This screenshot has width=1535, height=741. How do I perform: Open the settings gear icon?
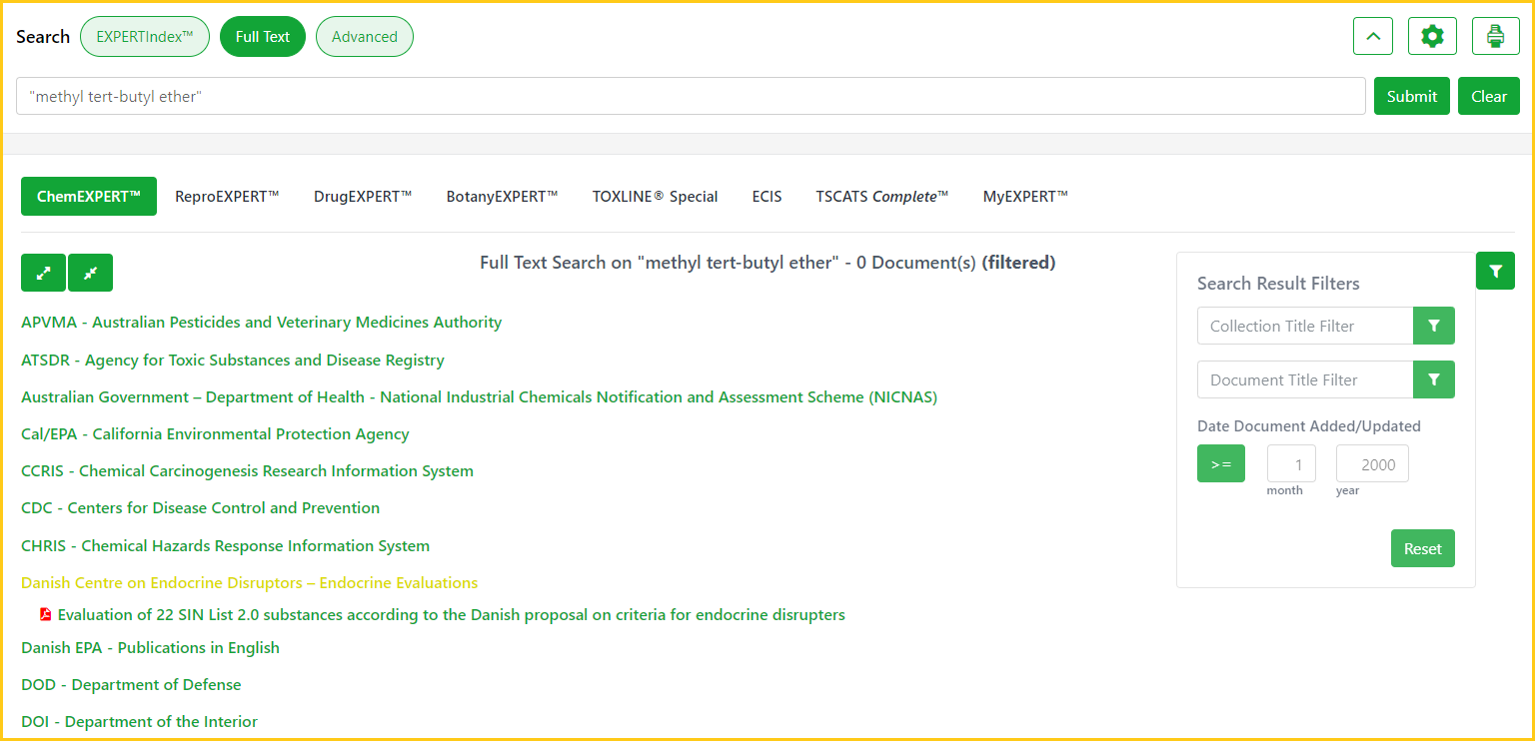click(x=1432, y=37)
